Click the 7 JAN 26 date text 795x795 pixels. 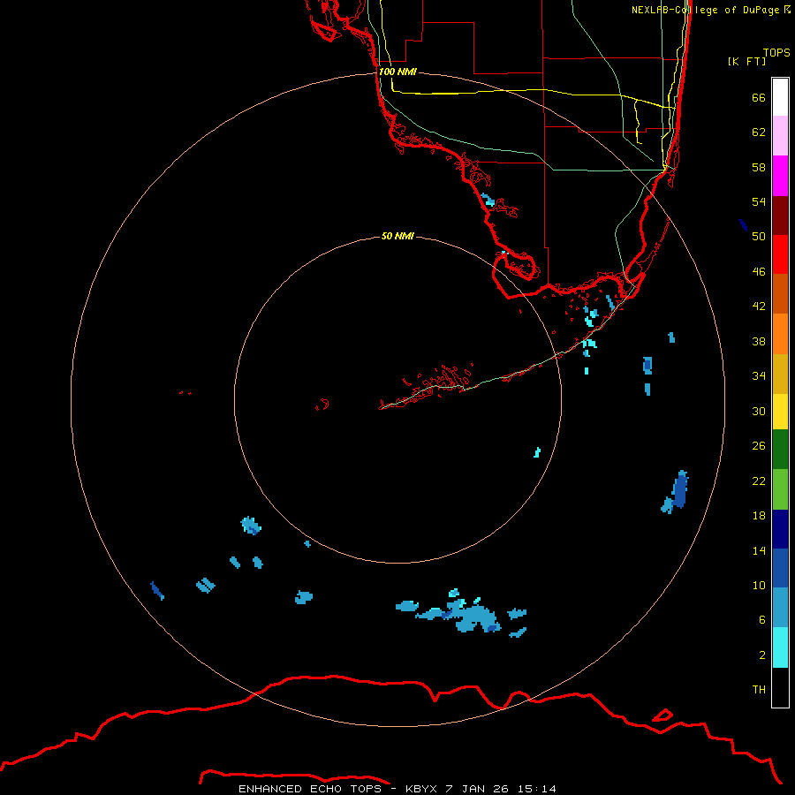[478, 789]
